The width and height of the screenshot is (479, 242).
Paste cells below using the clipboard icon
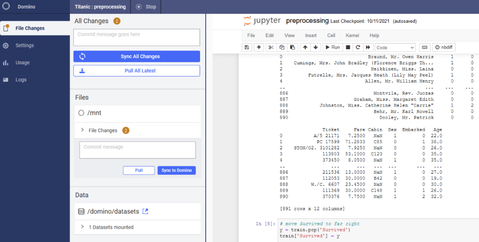pyautogui.click(x=292, y=47)
